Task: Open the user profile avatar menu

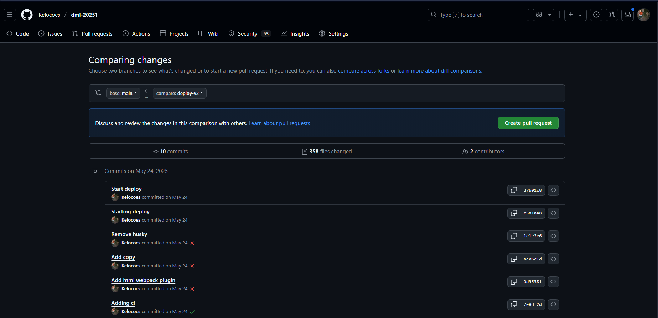Action: (x=643, y=15)
